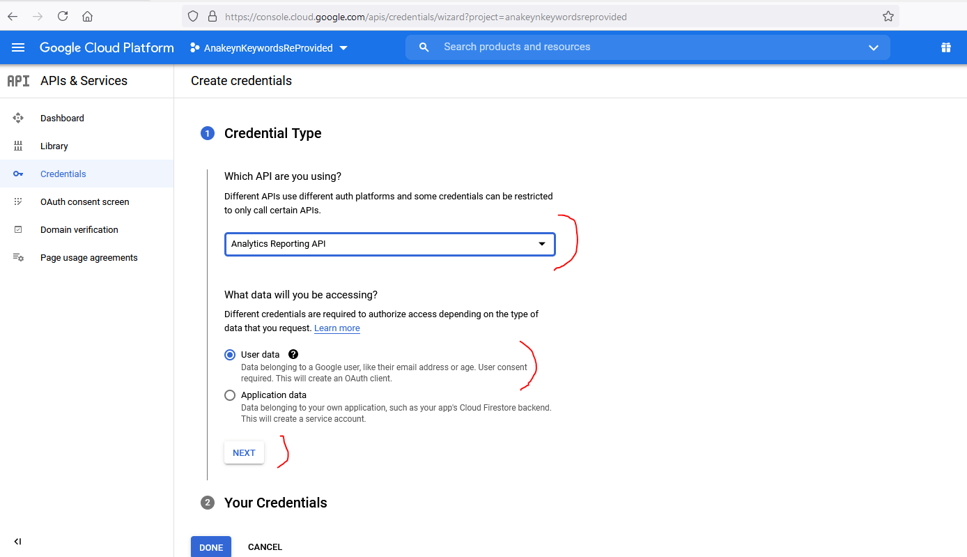
Task: Expand the search bar chevron
Action: point(874,47)
